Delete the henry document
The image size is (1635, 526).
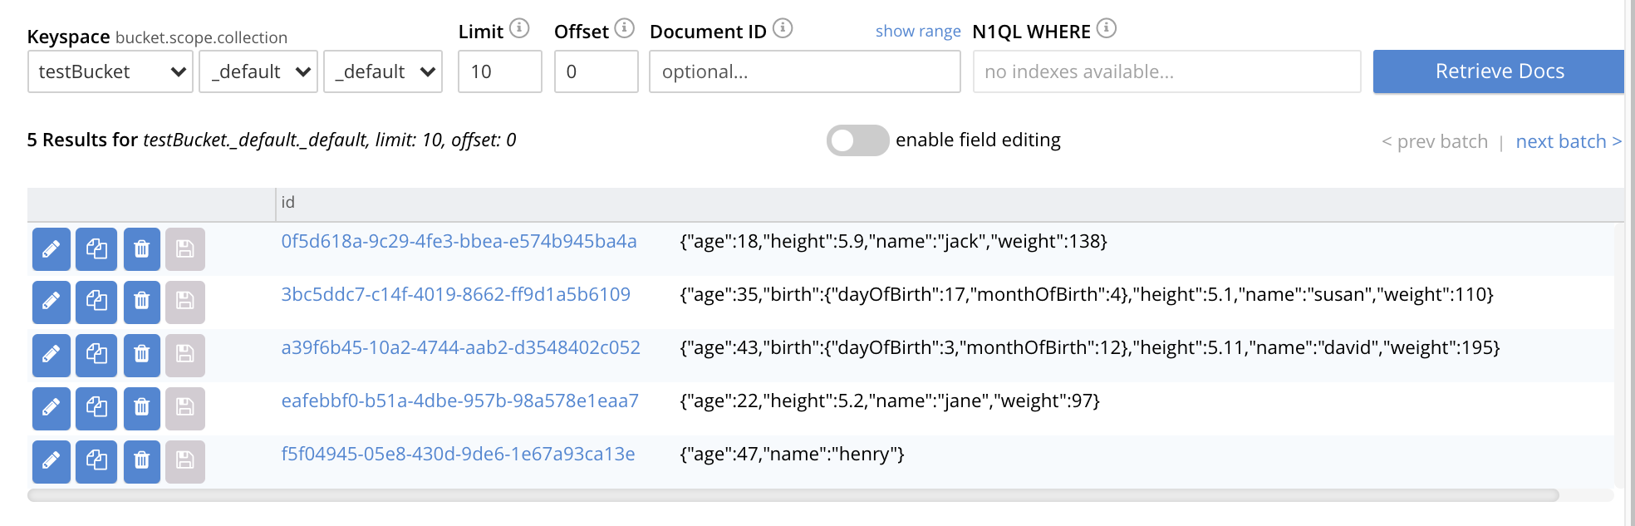pos(141,462)
